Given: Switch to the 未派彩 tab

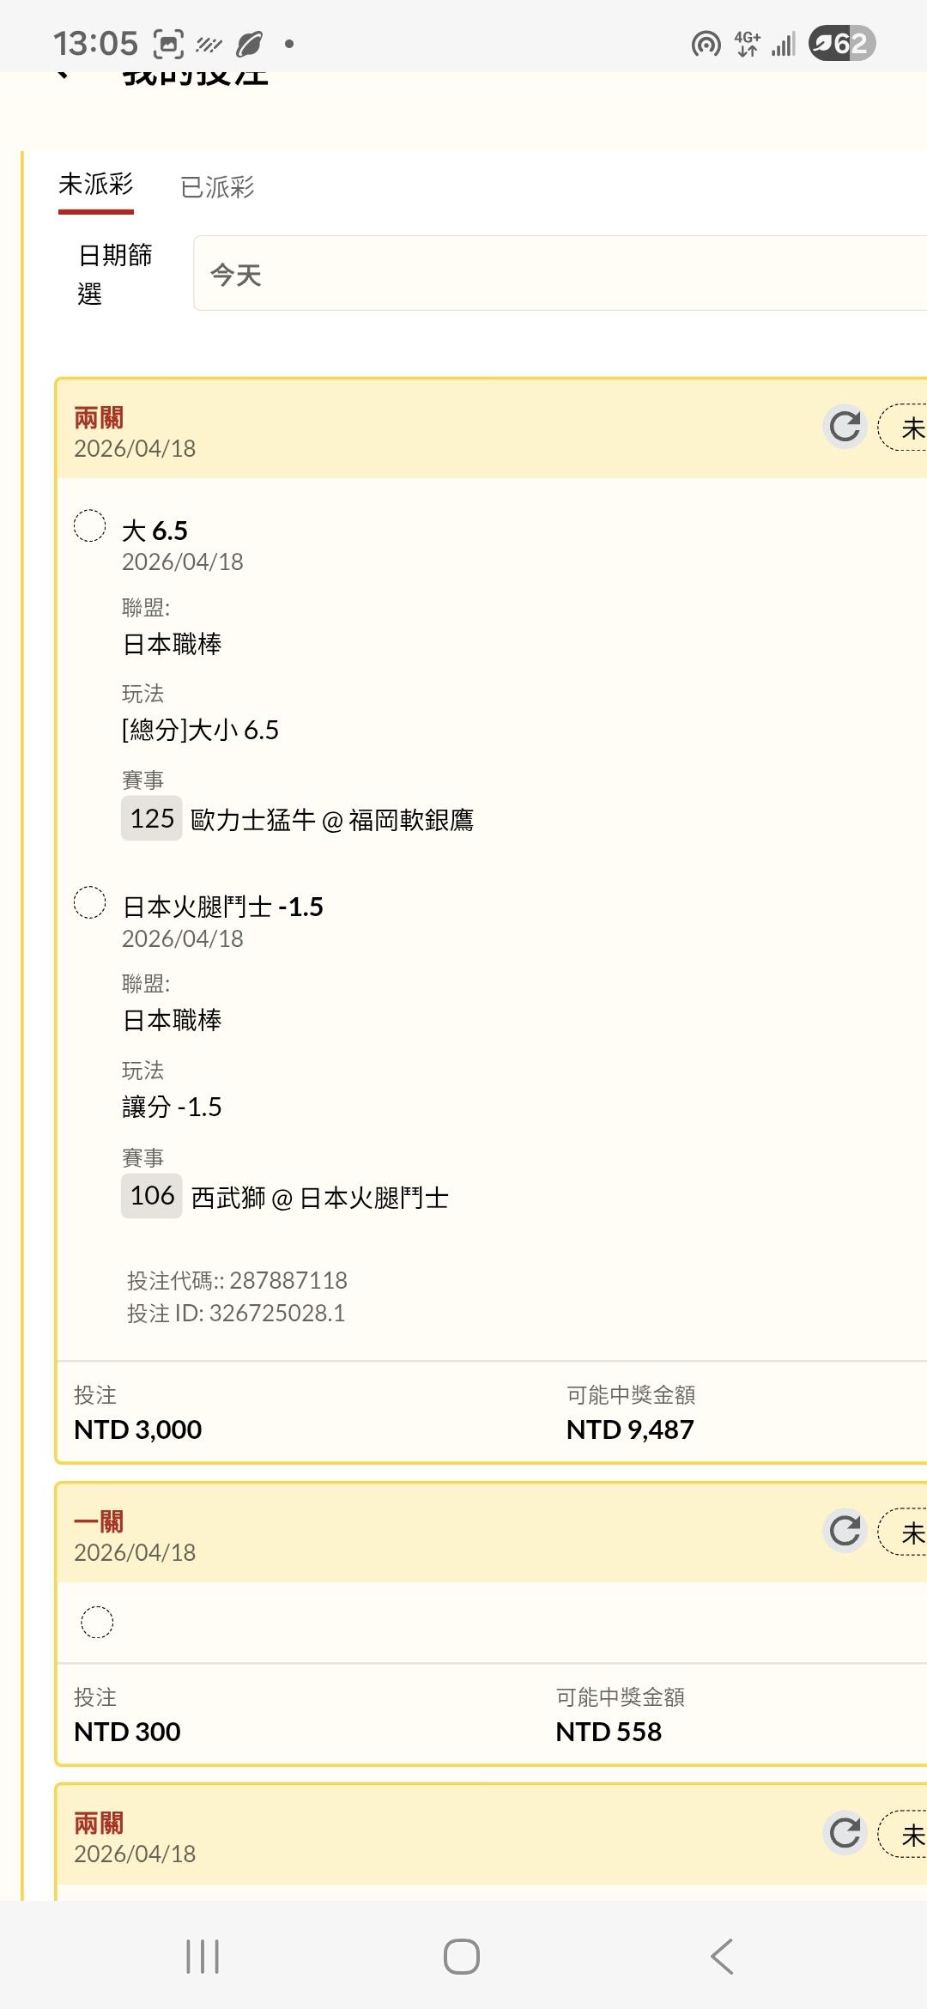Looking at the screenshot, I should click(x=96, y=185).
